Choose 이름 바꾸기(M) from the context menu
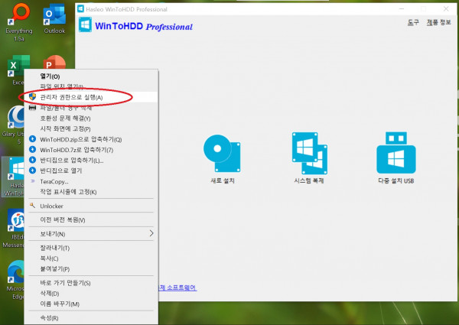 (92, 304)
